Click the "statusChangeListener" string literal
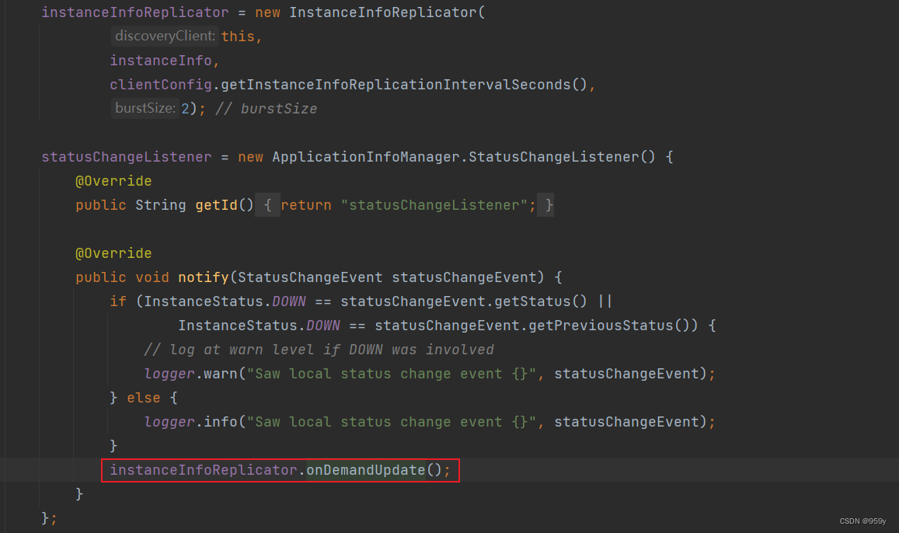 [434, 204]
